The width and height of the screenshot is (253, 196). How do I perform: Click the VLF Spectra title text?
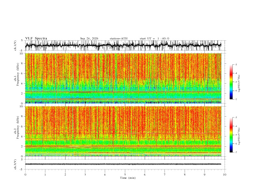pyautogui.click(x=36, y=38)
